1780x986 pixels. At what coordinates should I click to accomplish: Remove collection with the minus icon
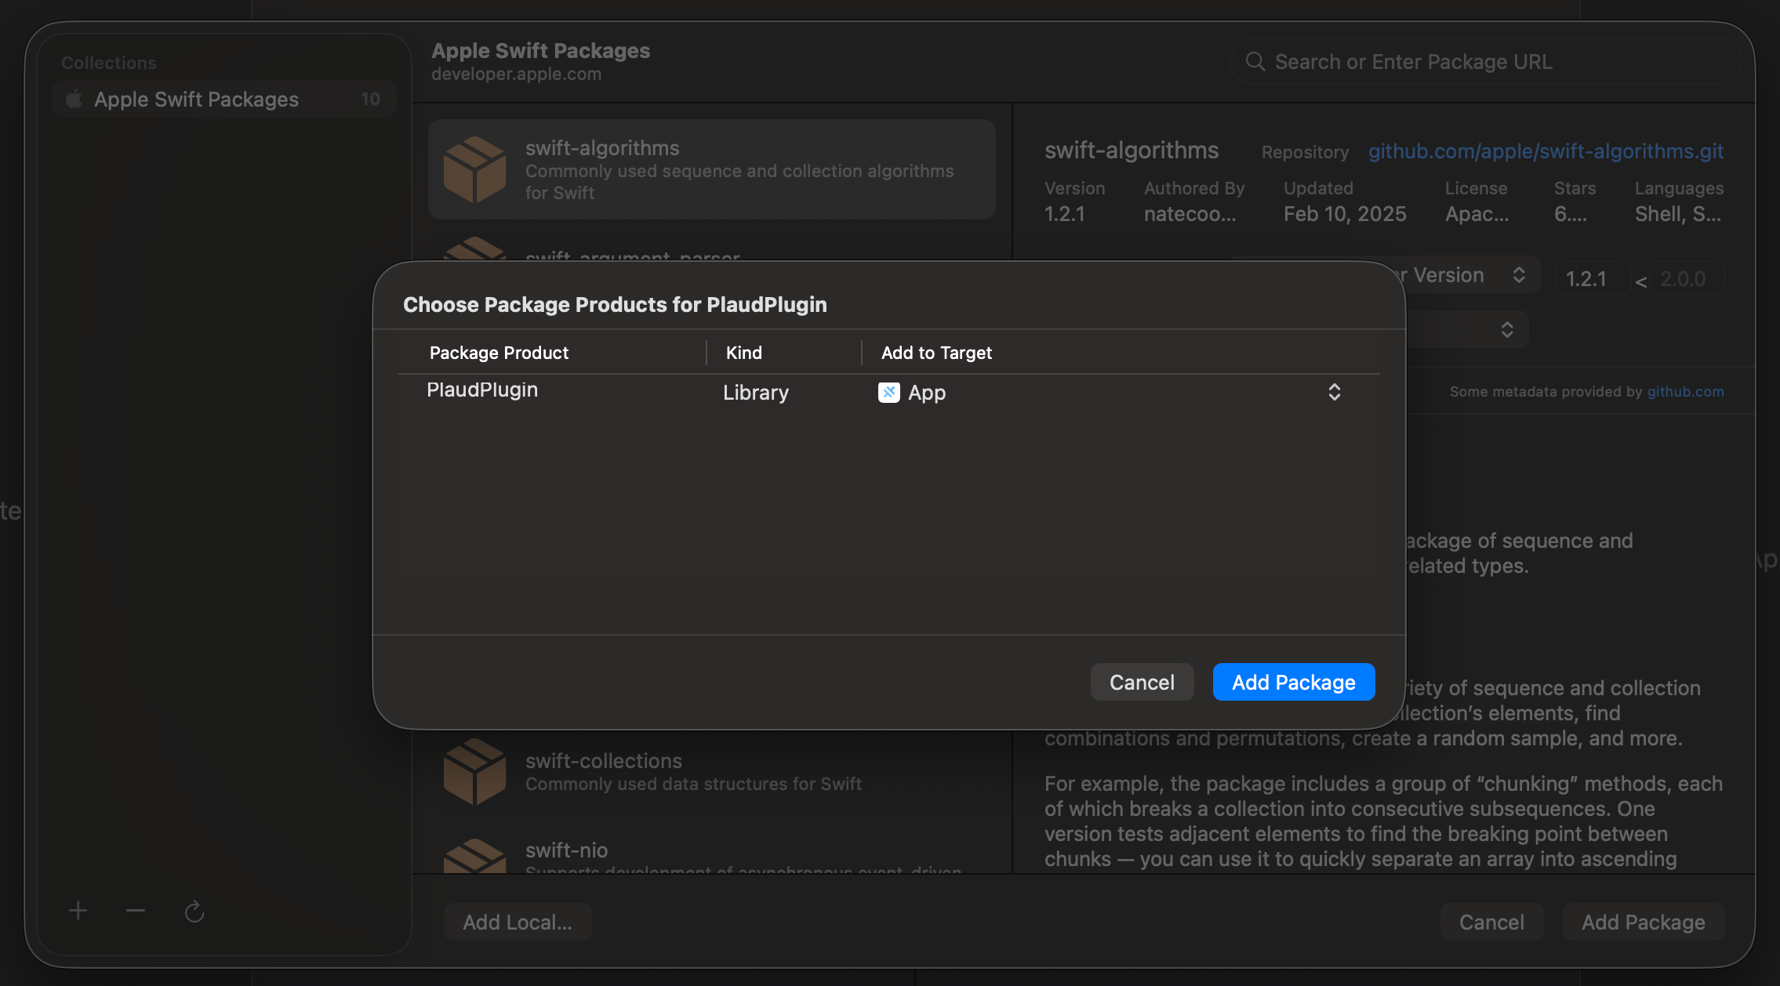click(x=136, y=911)
